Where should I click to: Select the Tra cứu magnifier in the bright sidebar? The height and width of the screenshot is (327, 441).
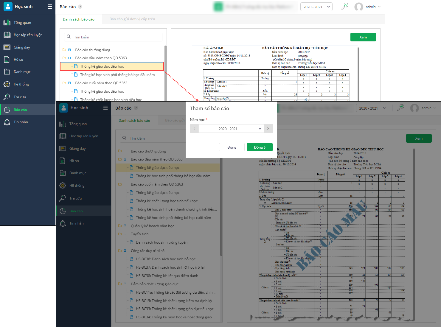point(7,97)
